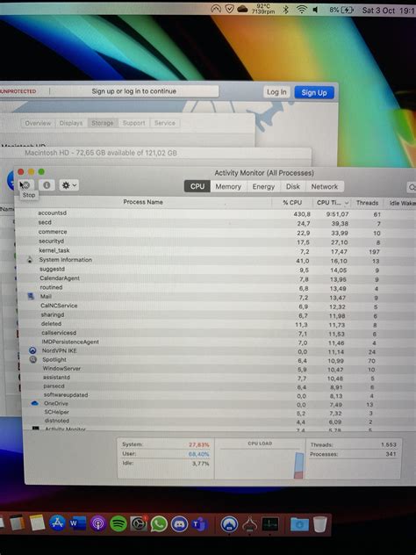Select the IMDPersistenceAgent process row
The height and width of the screenshot is (555, 416).
[x=216, y=342]
